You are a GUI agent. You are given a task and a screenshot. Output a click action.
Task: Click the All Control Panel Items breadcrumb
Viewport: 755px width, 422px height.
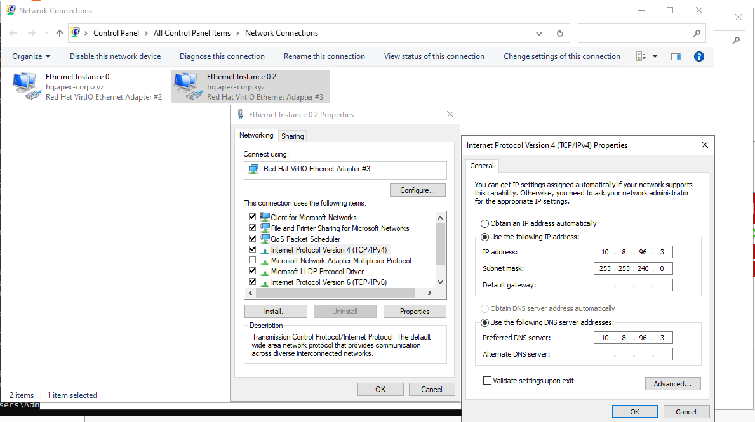click(x=192, y=33)
